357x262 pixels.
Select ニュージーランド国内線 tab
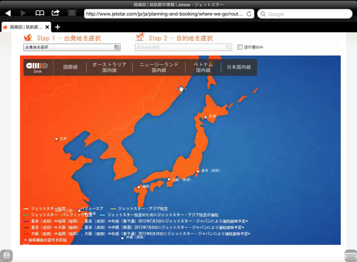(x=159, y=67)
